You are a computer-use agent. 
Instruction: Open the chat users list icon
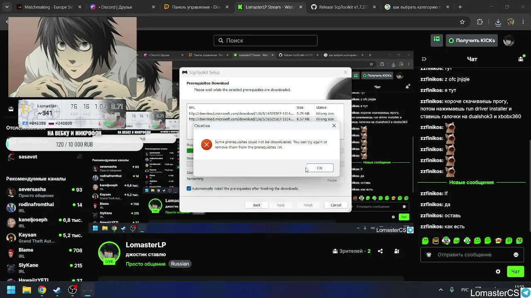point(521,59)
